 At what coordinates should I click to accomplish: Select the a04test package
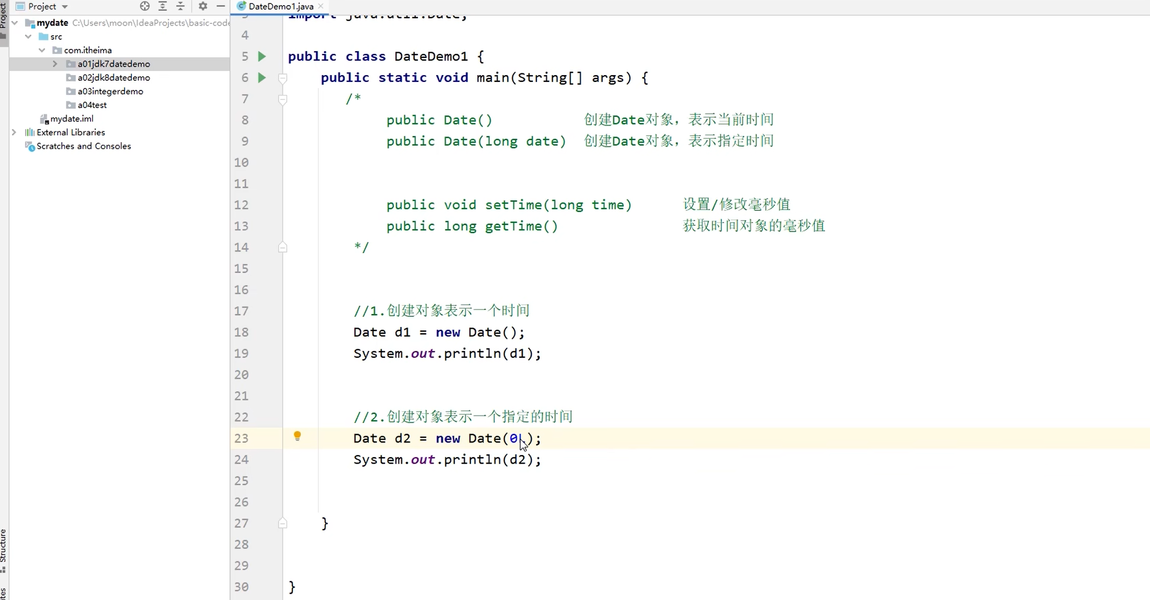tap(92, 105)
